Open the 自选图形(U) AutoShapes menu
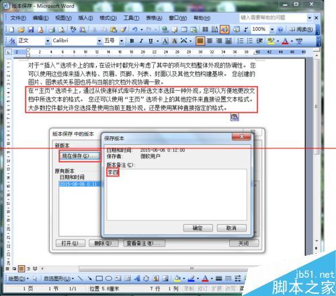The height and width of the screenshot is (296, 336). click(59, 279)
